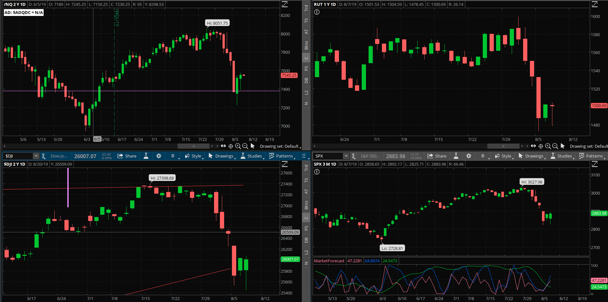The image size is (608, 302).
Task: Select the pointer tool under RUT chart
Action: [x=562, y=146]
